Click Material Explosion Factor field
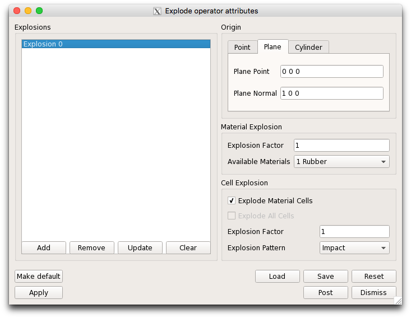 (x=341, y=145)
